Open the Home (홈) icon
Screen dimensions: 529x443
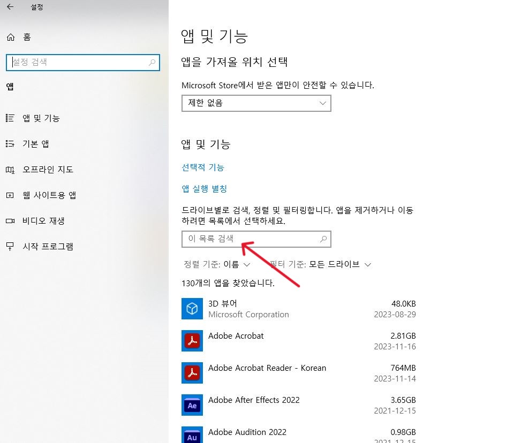click(x=11, y=37)
